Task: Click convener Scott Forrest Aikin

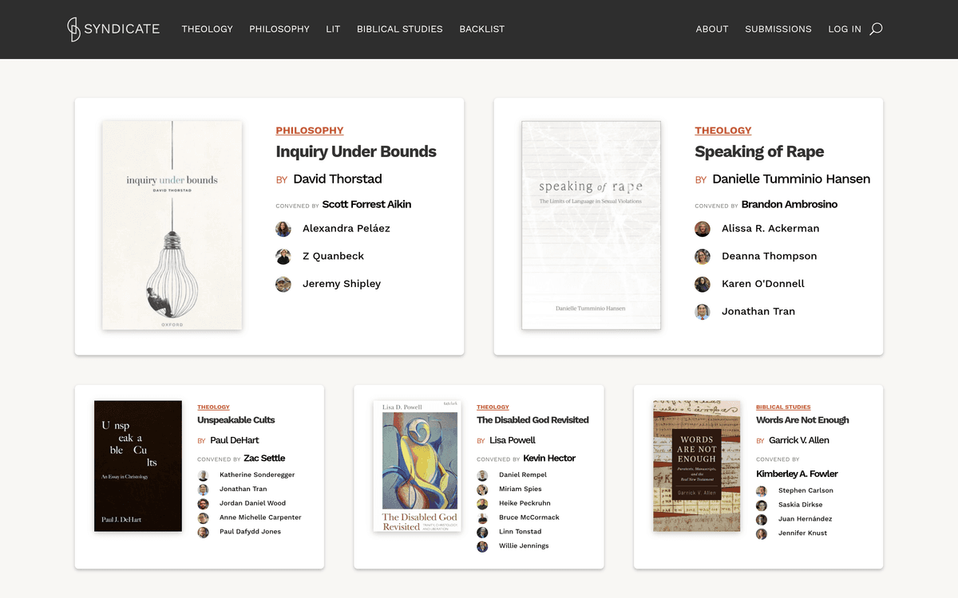Action: point(367,205)
